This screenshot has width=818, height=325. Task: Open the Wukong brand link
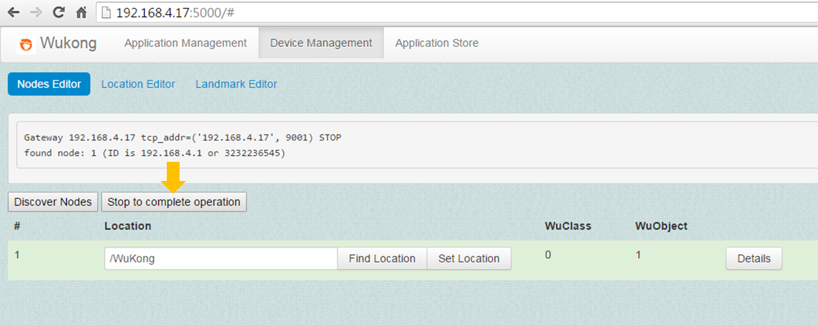(x=68, y=43)
